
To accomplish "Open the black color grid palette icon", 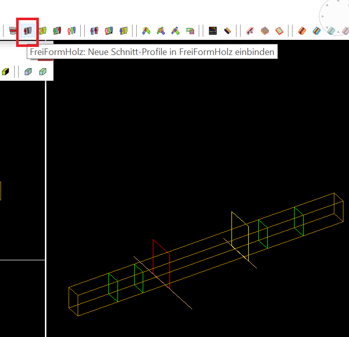I will [x=213, y=31].
